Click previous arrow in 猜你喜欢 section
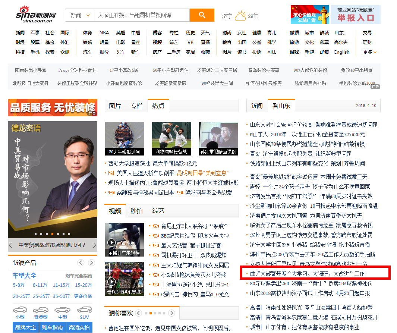Screen dimensions: 397x333 point(139,313)
